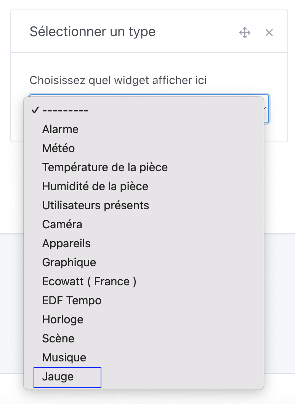Viewport: 295px width, 404px height.
Task: Choose the EDF Tempo widget
Action: (x=72, y=300)
